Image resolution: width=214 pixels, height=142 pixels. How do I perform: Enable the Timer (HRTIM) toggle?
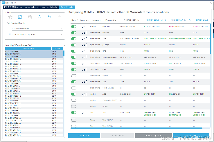(74, 120)
